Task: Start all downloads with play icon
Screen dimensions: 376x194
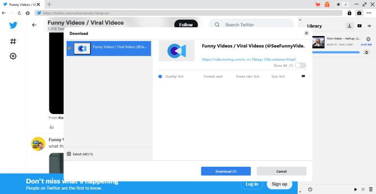Action: pyautogui.click(x=355, y=190)
